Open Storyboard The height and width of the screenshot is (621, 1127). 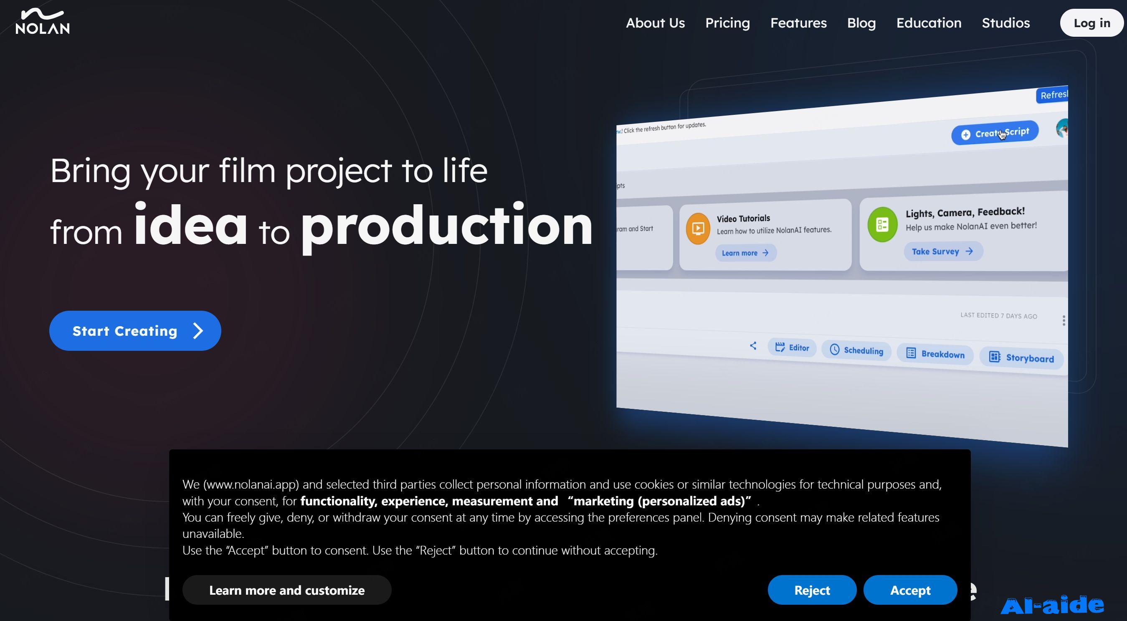(x=1021, y=357)
